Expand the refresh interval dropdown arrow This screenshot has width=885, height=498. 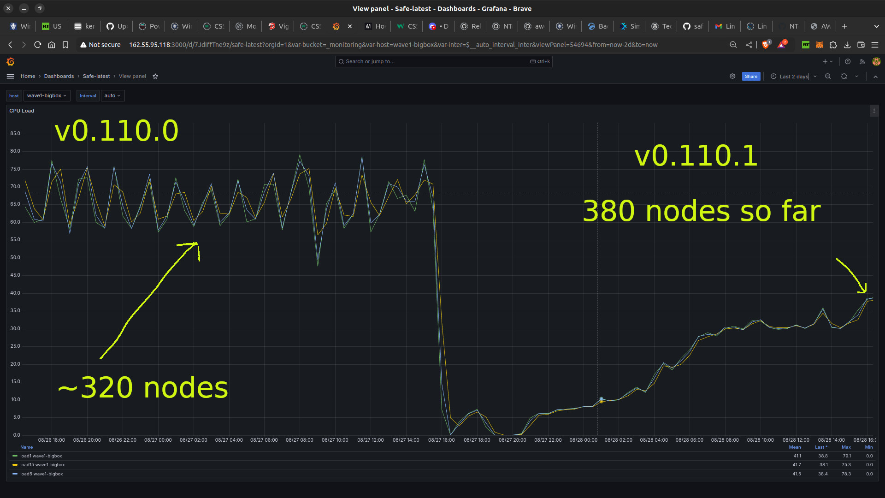click(857, 77)
